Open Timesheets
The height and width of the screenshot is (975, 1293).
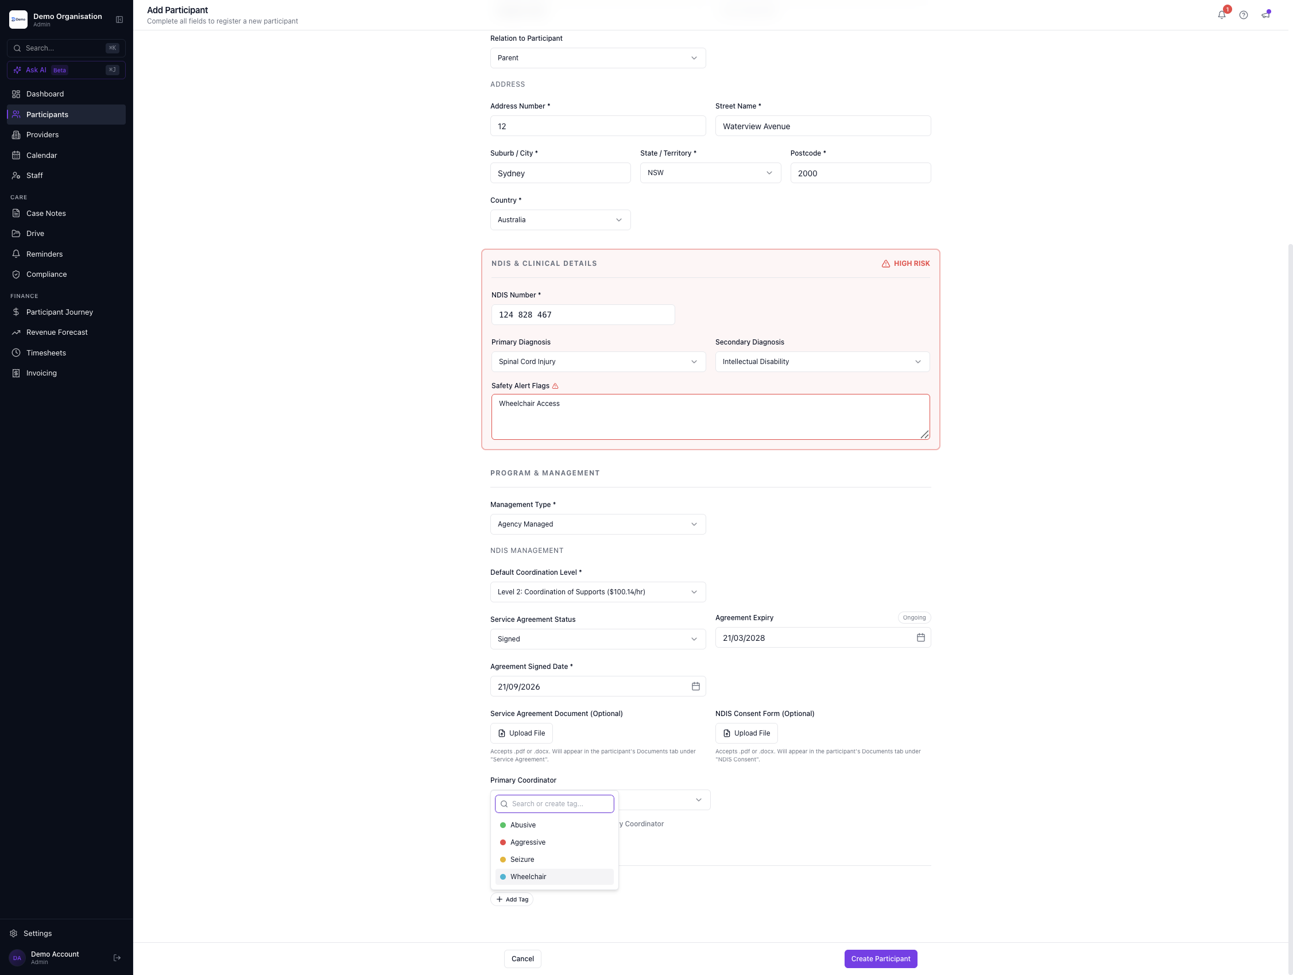[67, 353]
